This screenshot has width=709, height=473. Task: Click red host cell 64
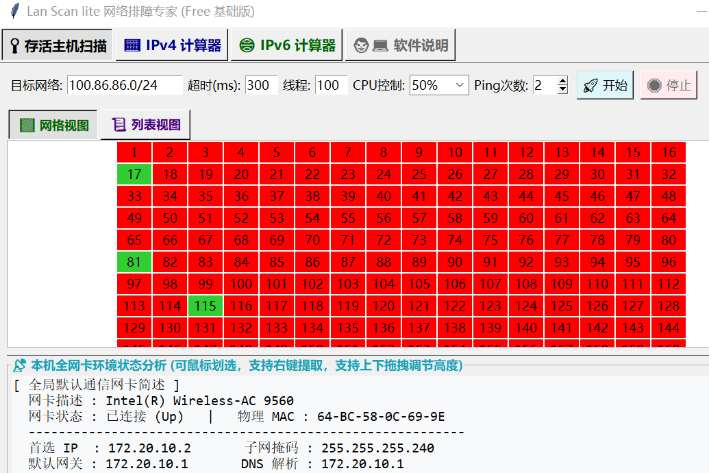point(669,218)
